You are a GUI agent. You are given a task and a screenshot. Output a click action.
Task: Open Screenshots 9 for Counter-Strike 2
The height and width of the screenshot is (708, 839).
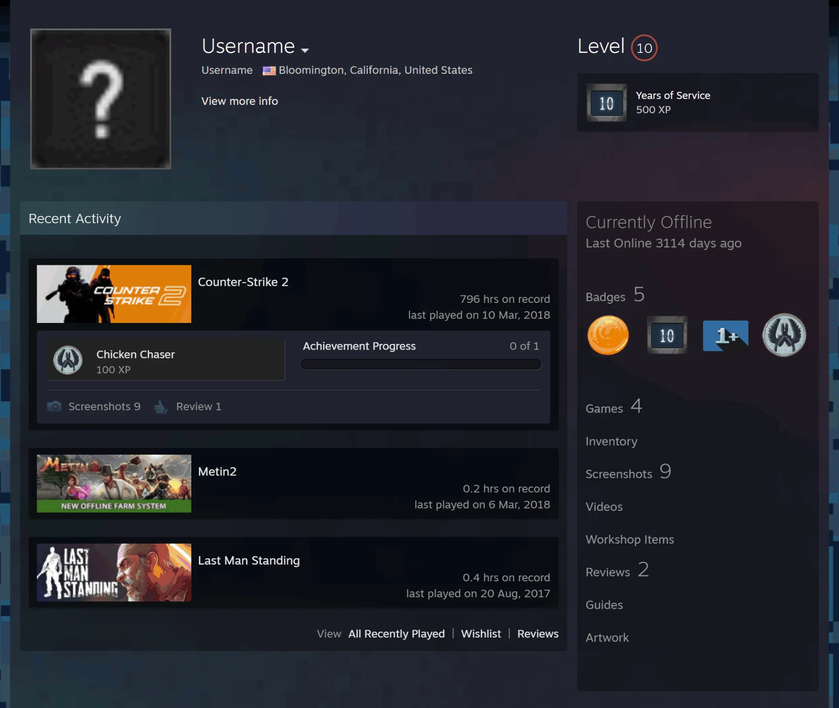(104, 406)
